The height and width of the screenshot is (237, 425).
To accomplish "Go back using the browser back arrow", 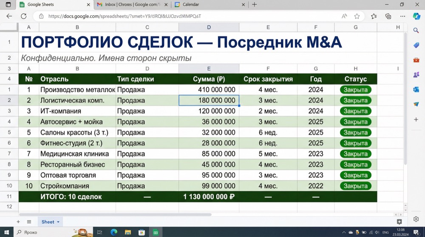I will (9, 16).
